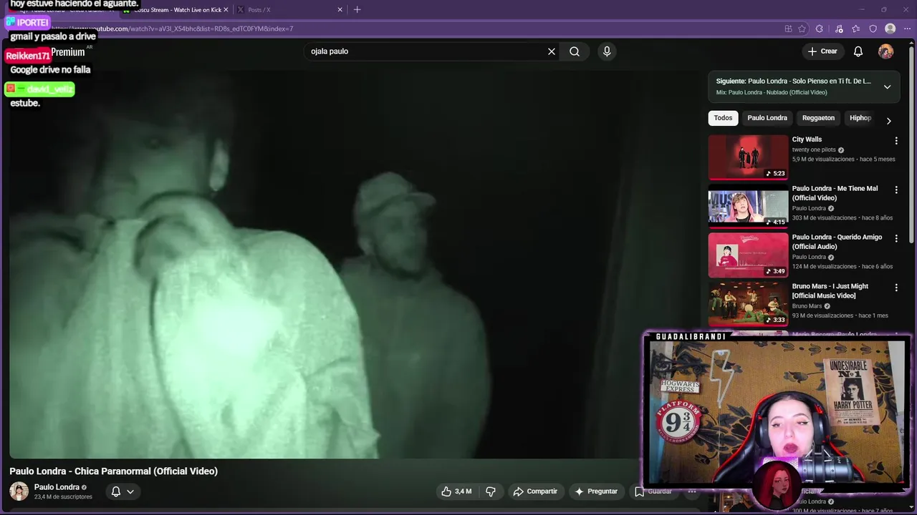The image size is (917, 515).
Task: Show more filter chips with arrow
Action: [888, 121]
